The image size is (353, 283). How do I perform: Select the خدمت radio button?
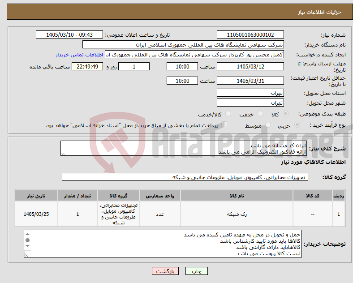260,114
